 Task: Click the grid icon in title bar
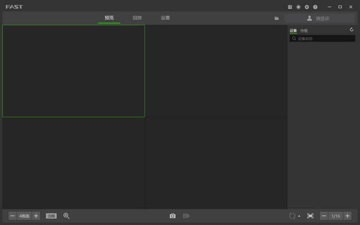[298, 7]
